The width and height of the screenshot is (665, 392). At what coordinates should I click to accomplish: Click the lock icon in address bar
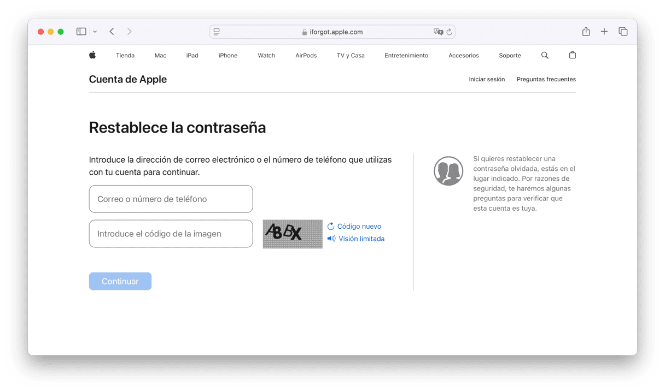(305, 32)
